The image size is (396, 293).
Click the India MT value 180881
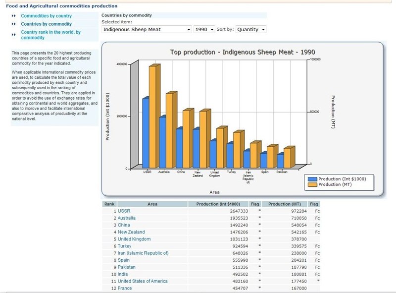tap(299, 274)
